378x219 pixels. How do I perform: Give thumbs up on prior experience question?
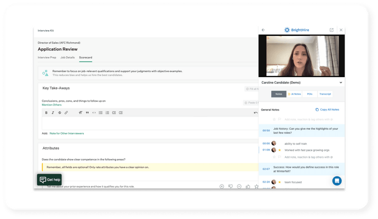pos(248,187)
